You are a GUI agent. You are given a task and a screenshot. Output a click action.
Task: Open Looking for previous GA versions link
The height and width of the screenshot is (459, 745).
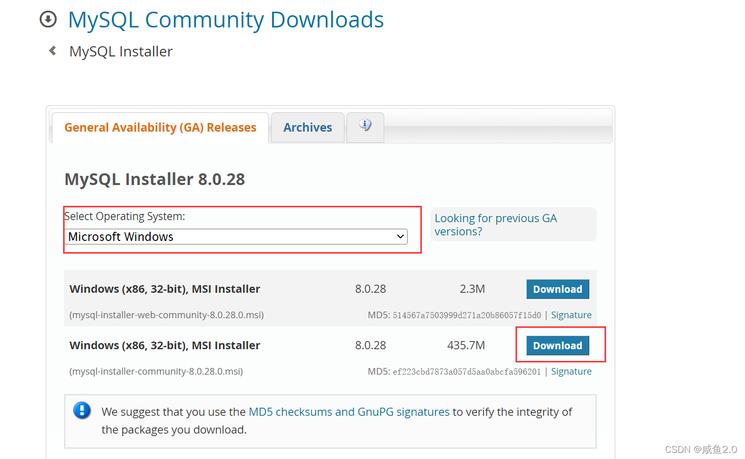point(496,225)
